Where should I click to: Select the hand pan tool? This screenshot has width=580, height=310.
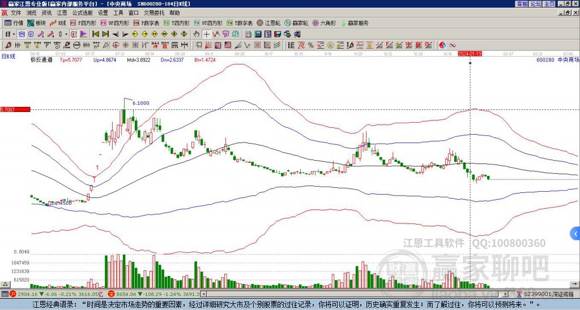(x=197, y=35)
